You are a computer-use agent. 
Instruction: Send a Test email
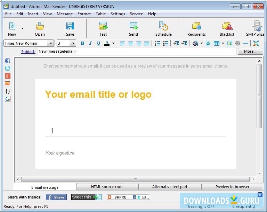pyautogui.click(x=103, y=28)
